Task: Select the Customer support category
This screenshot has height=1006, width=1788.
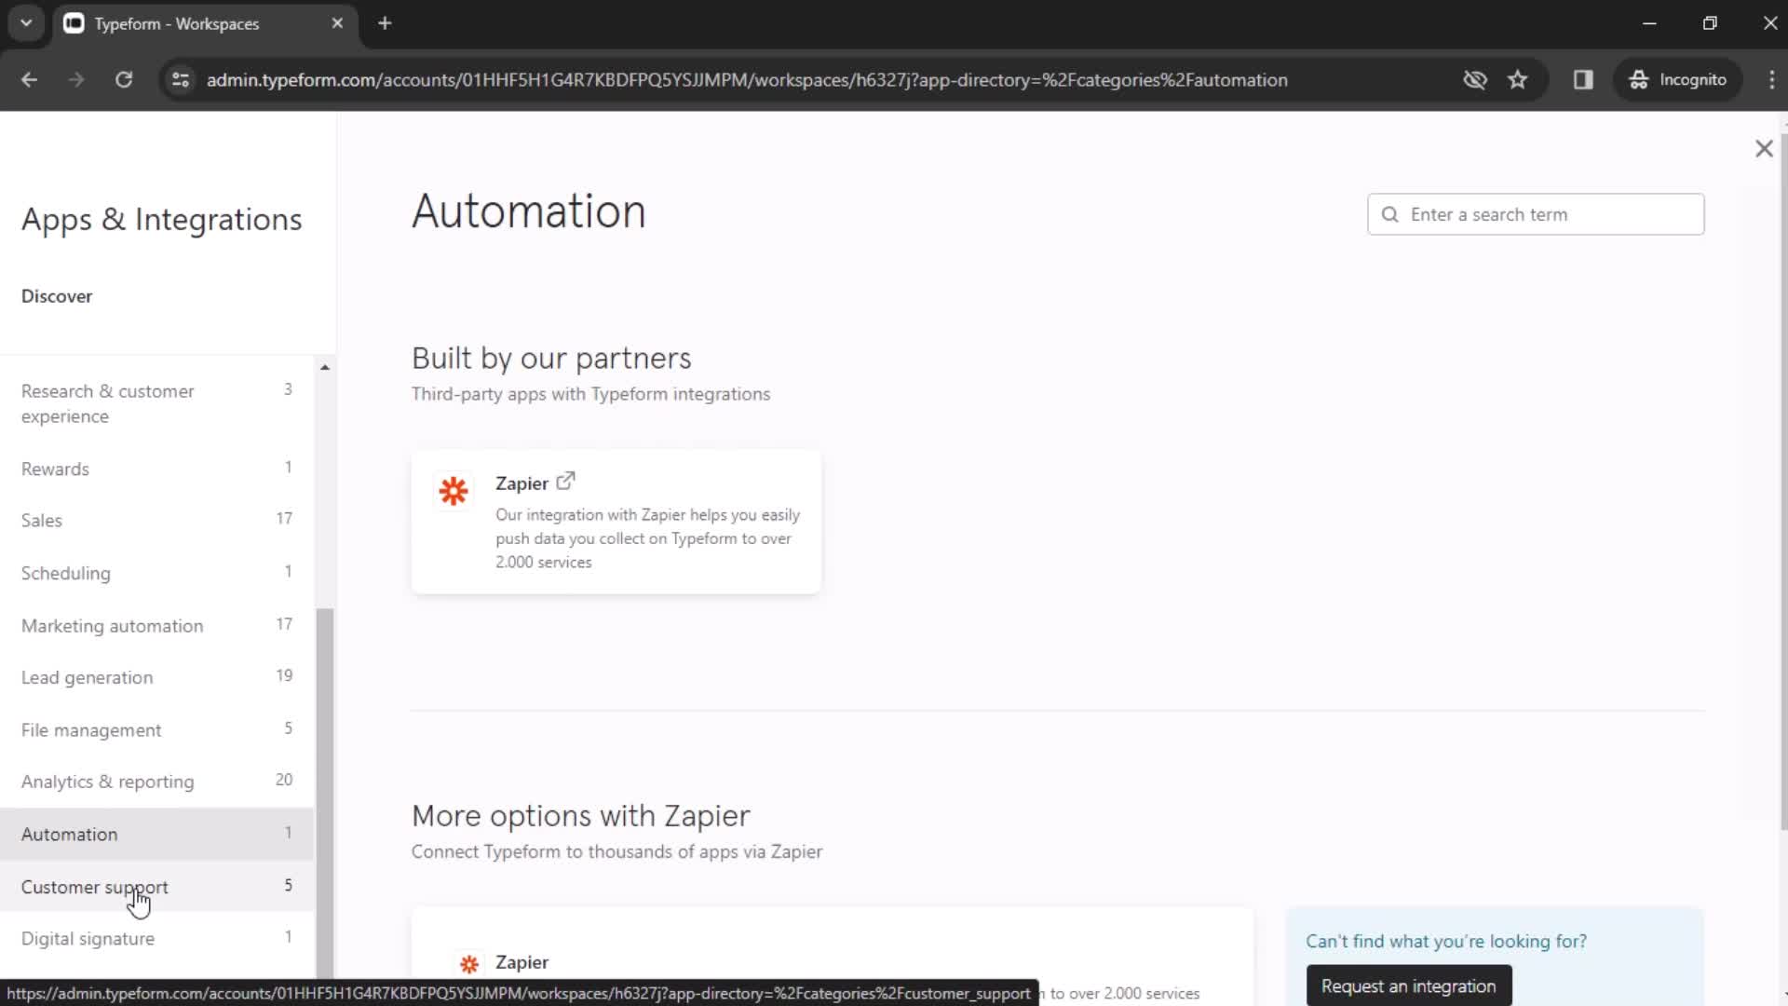Action: (x=93, y=887)
